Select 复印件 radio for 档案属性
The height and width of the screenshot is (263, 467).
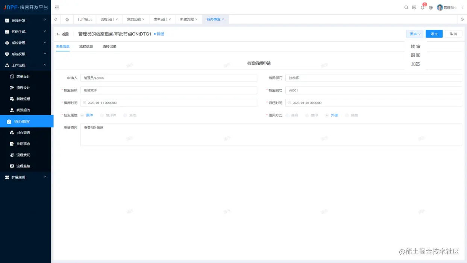(102, 115)
